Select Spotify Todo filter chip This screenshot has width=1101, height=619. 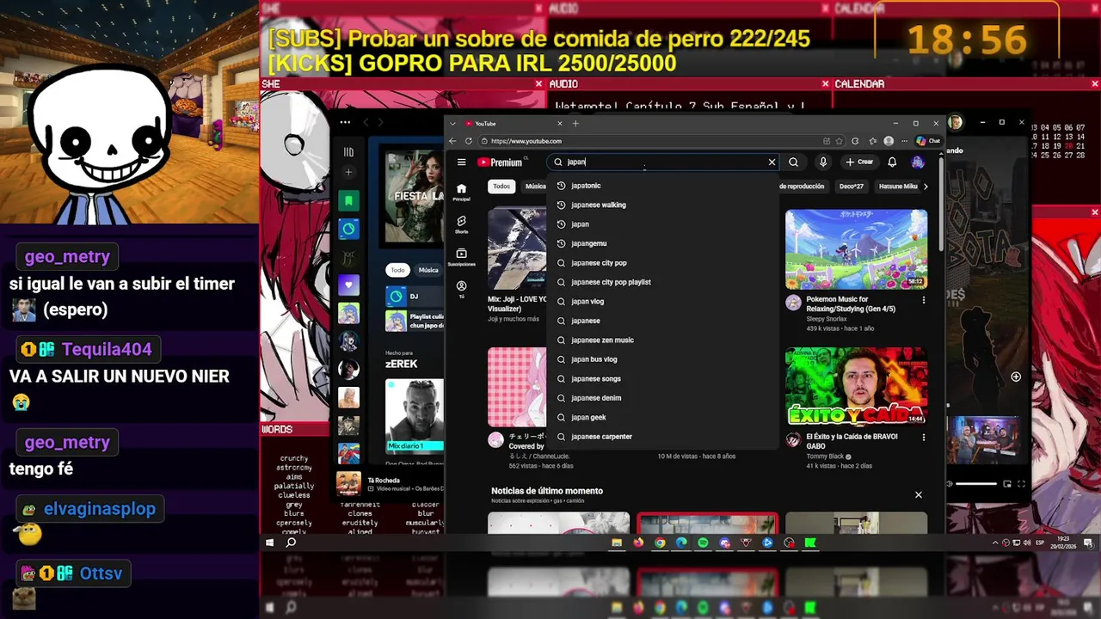(397, 270)
